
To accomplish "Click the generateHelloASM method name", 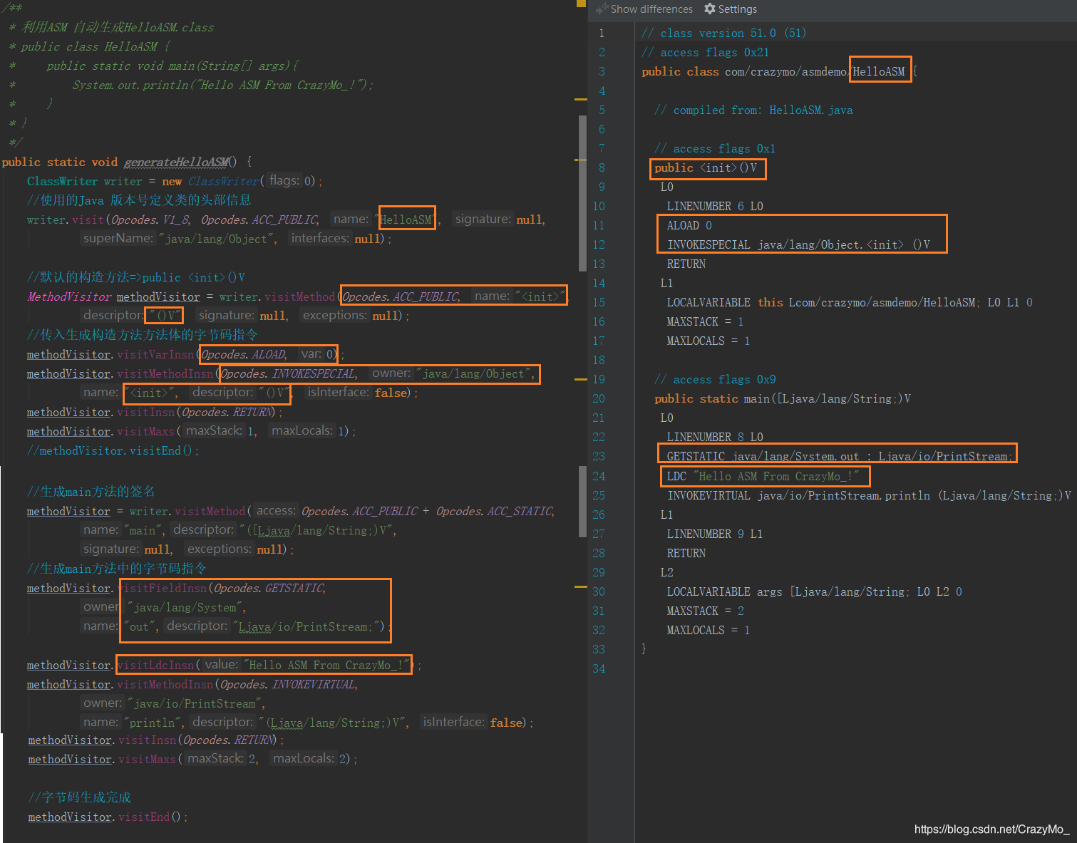I will [x=176, y=162].
